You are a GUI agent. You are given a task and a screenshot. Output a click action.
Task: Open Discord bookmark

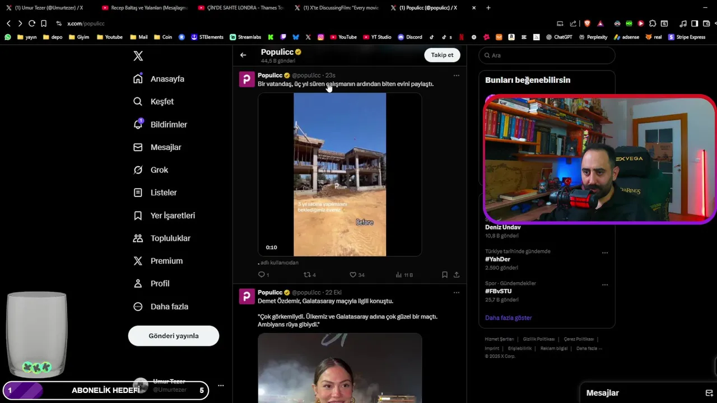point(410,37)
